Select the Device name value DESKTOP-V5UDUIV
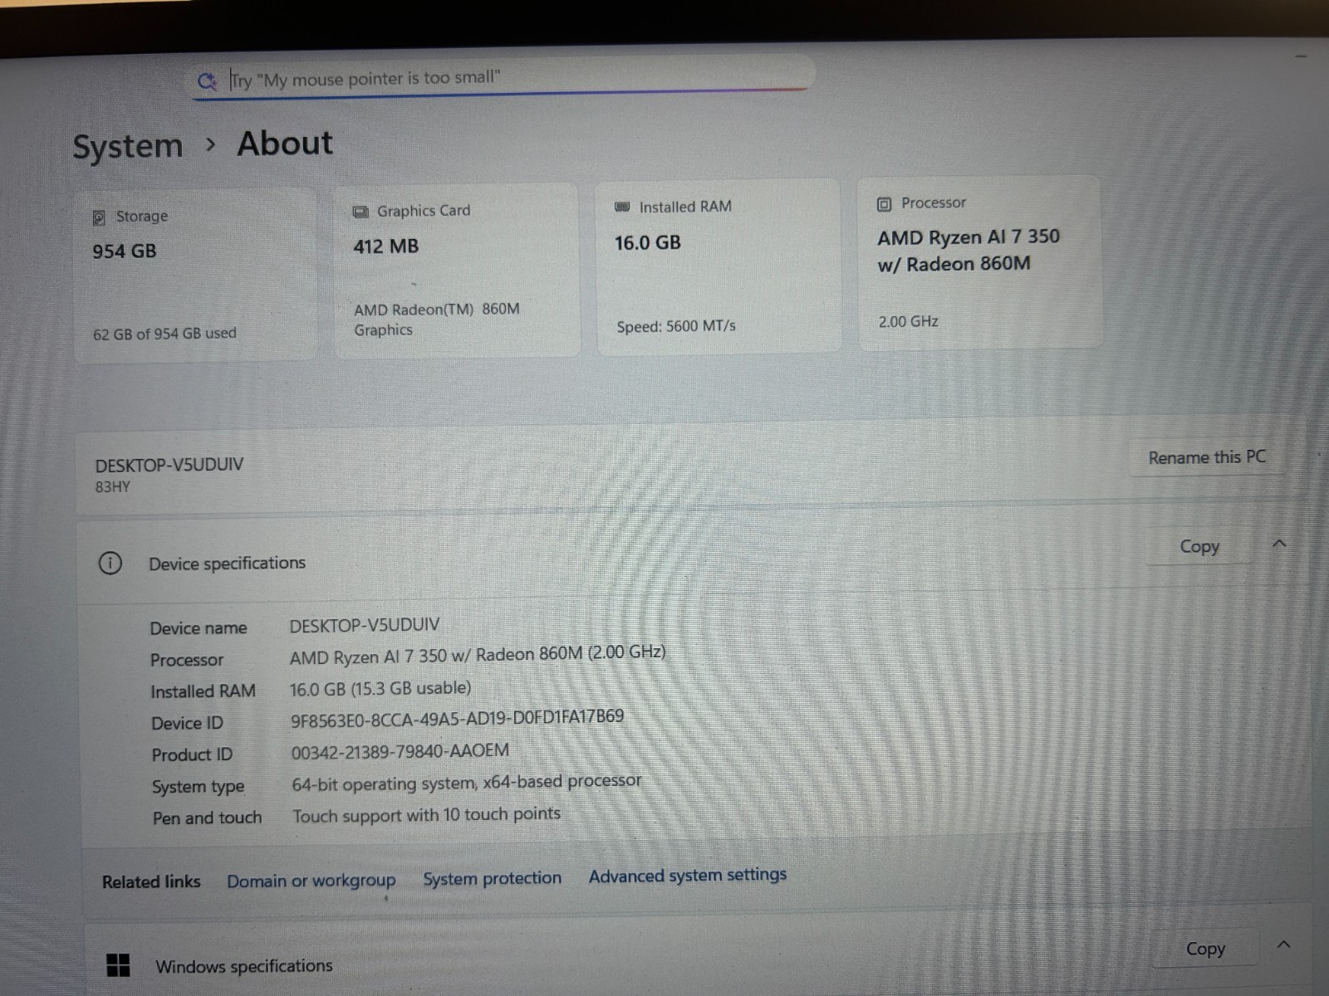The image size is (1329, 996). click(x=365, y=625)
